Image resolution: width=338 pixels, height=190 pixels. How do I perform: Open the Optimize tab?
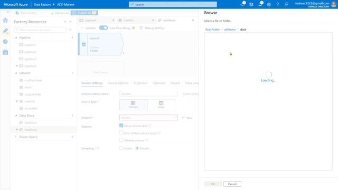(158, 83)
